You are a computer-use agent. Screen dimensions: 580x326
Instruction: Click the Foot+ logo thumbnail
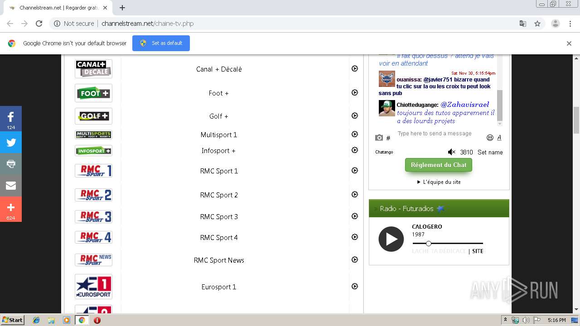(93, 93)
